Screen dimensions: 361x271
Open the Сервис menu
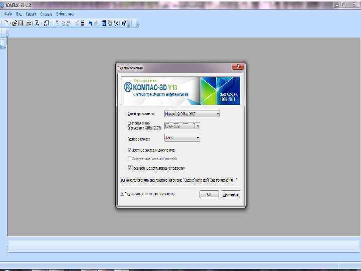[31, 14]
